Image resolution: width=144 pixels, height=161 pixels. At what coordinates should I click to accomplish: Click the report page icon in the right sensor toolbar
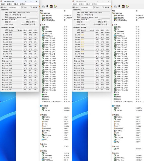(115, 6)
